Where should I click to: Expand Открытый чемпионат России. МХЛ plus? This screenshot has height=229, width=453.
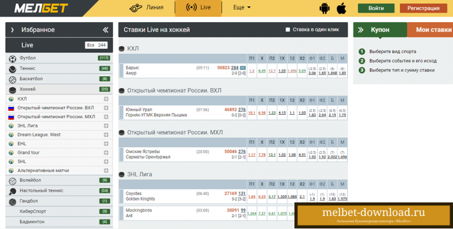[106, 117]
